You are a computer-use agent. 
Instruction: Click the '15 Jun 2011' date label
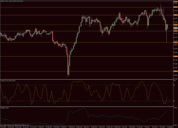tap(132, 127)
